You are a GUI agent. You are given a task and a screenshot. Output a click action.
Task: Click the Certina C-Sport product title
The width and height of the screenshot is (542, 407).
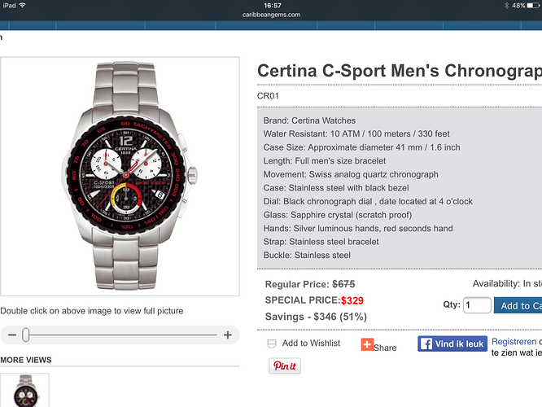coord(400,71)
